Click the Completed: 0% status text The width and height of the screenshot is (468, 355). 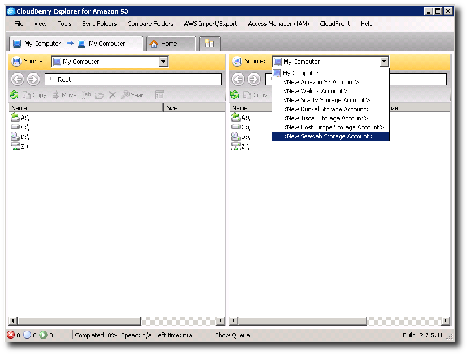96,335
